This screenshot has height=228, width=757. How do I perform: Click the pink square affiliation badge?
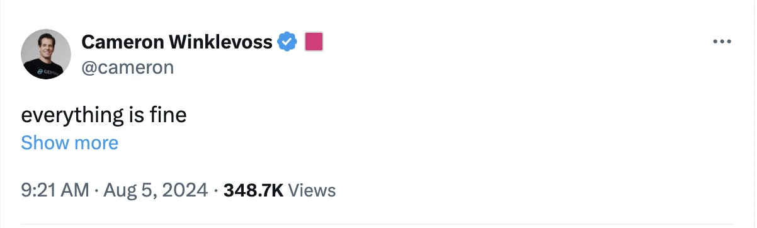click(314, 42)
